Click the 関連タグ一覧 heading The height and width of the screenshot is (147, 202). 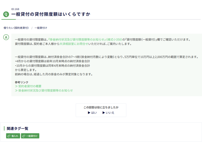pyautogui.click(x=17, y=128)
